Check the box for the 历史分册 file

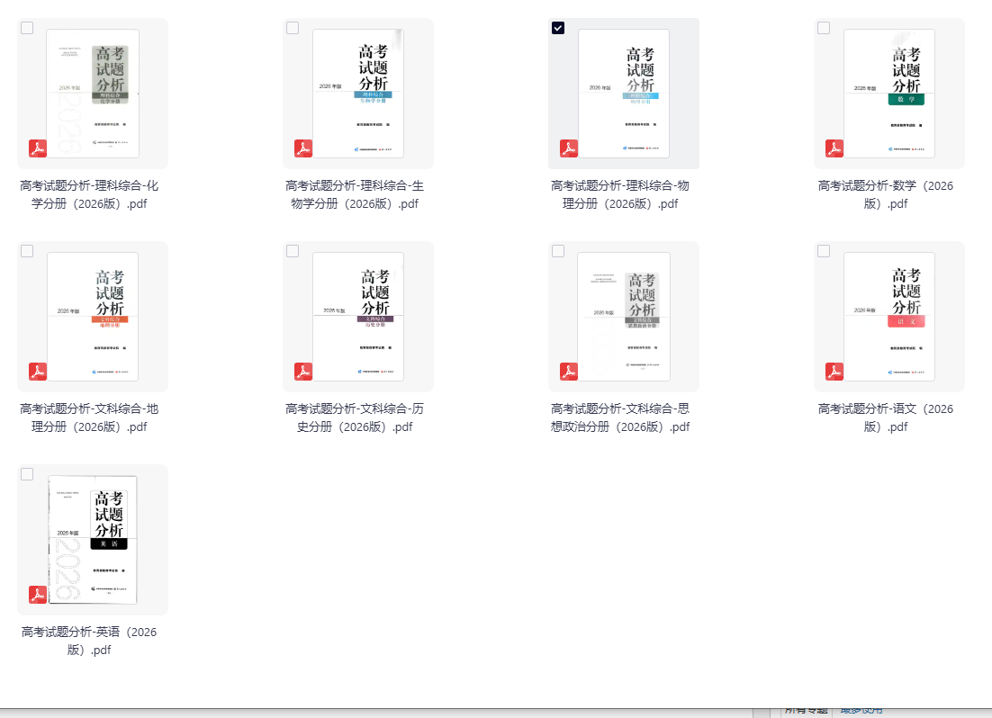click(x=293, y=251)
